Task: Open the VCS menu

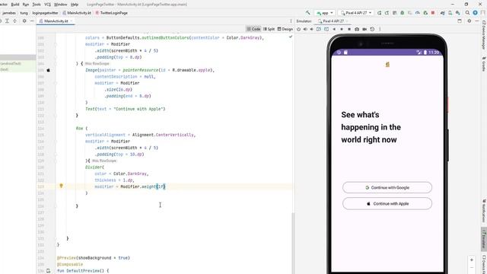Action: coord(47,5)
